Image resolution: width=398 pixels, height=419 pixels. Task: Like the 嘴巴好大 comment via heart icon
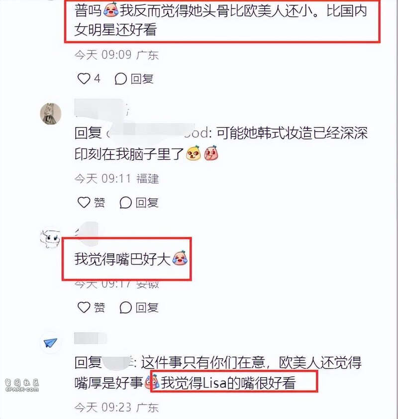coord(84,307)
